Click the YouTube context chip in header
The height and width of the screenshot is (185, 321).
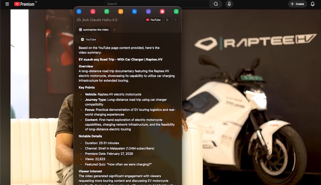(x=153, y=20)
